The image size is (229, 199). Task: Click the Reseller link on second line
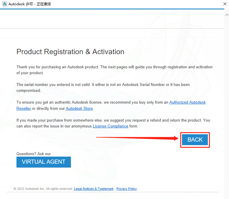point(24,109)
